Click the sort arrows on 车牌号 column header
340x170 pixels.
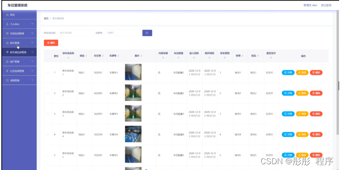click(118, 56)
